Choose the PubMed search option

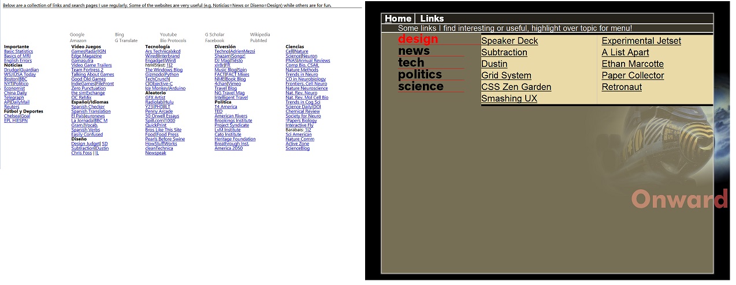[258, 41]
